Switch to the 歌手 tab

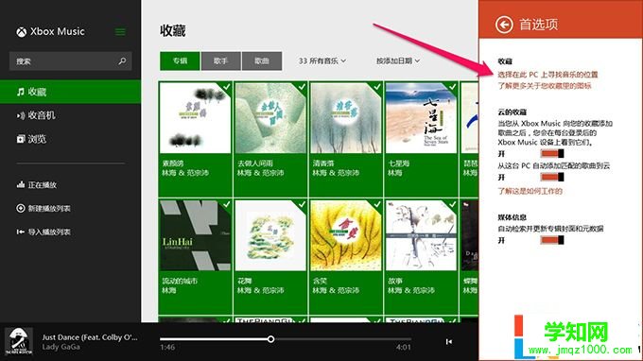coord(221,61)
